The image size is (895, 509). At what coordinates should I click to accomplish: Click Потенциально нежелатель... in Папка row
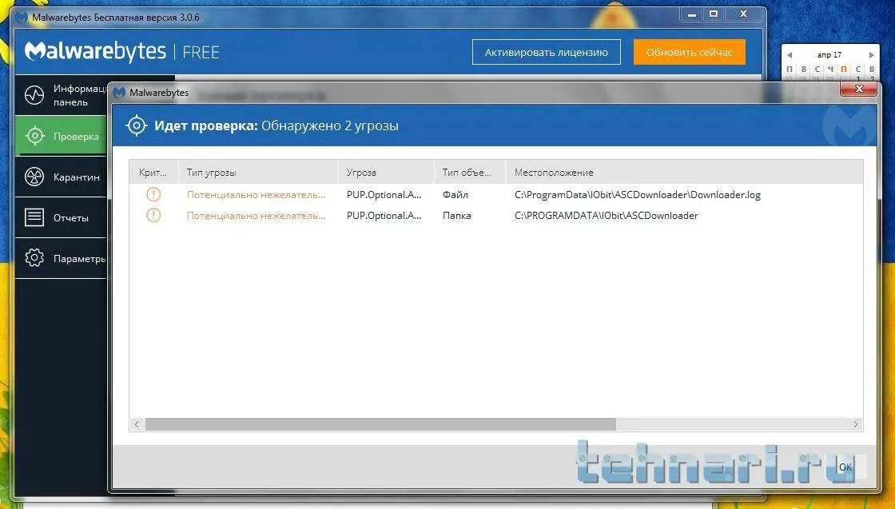pyautogui.click(x=257, y=216)
